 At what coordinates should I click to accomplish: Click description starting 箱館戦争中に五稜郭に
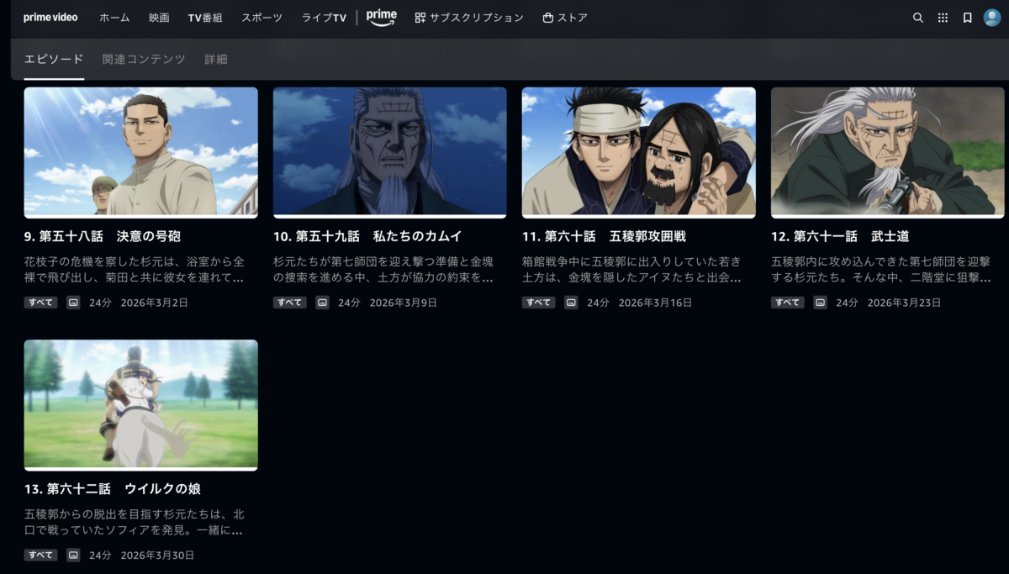[632, 269]
